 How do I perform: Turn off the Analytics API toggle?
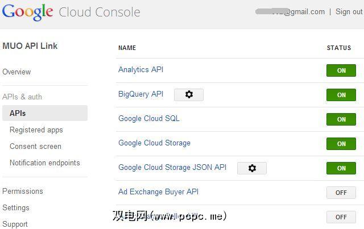(x=341, y=70)
